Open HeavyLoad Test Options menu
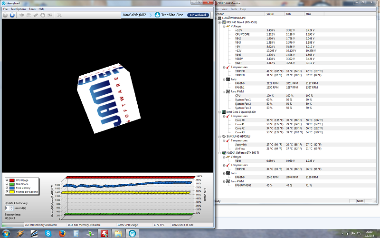 [x=18, y=9]
